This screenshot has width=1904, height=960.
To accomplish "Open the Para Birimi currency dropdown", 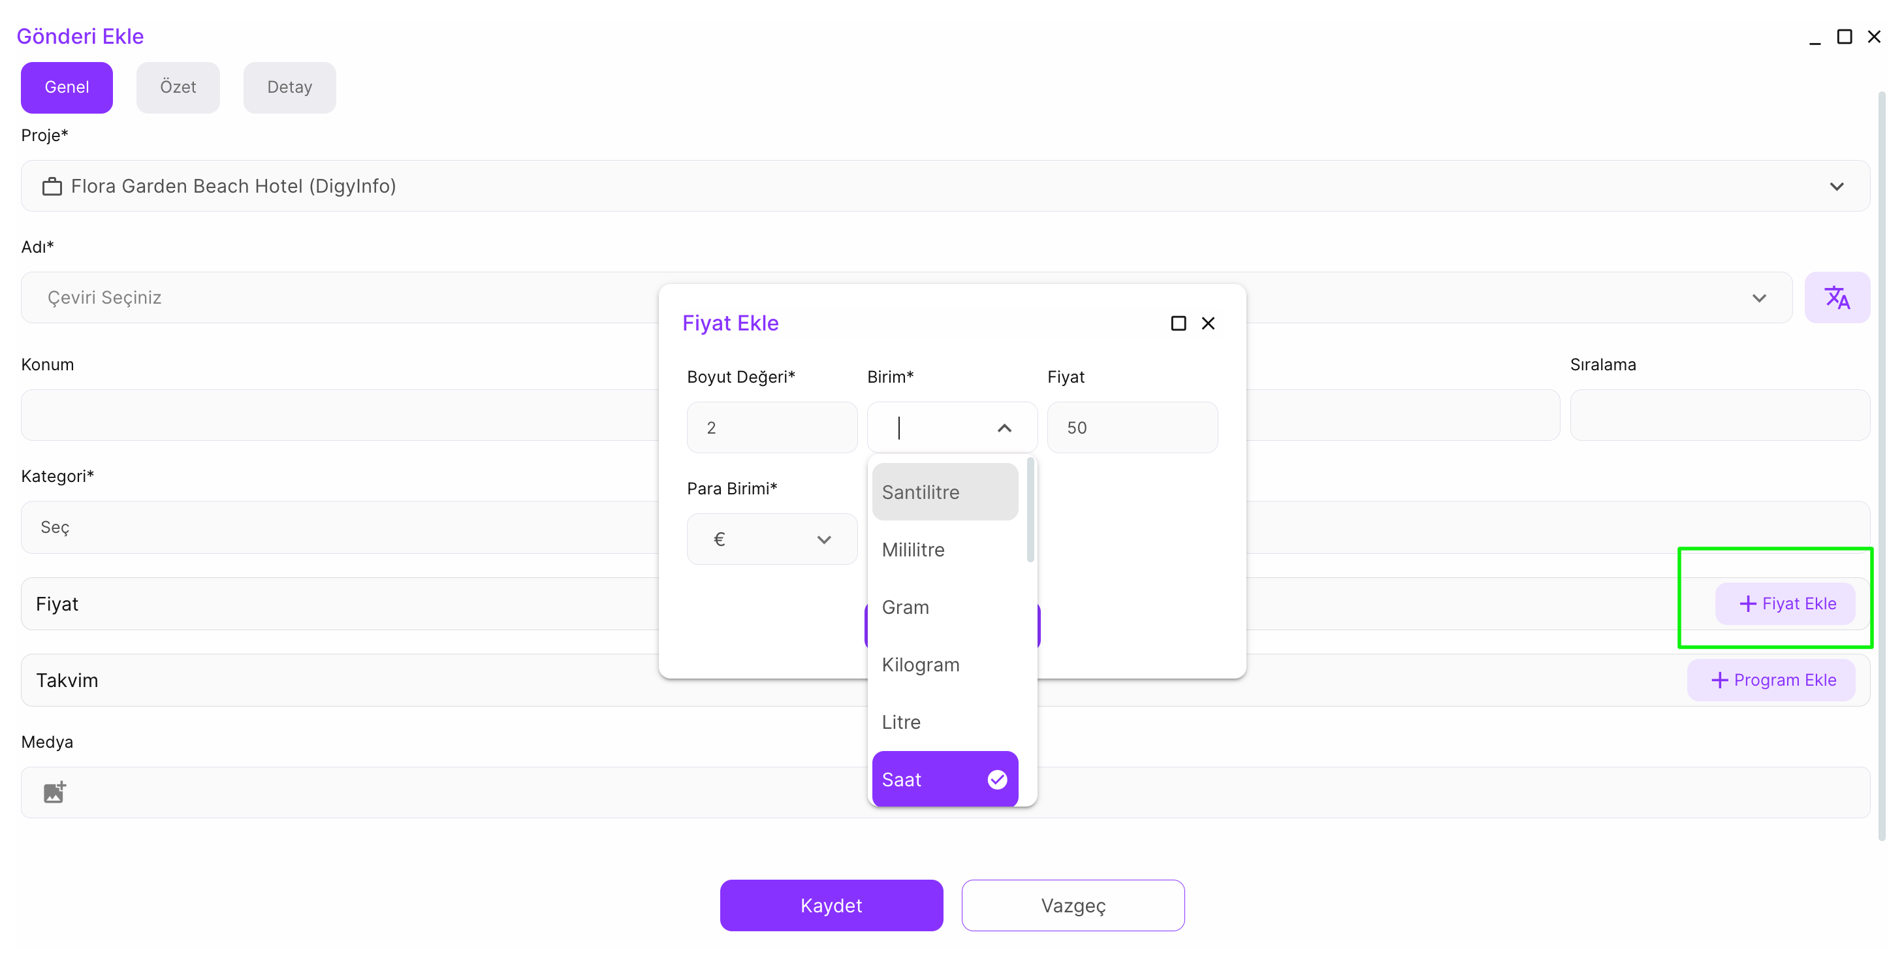I will point(771,539).
